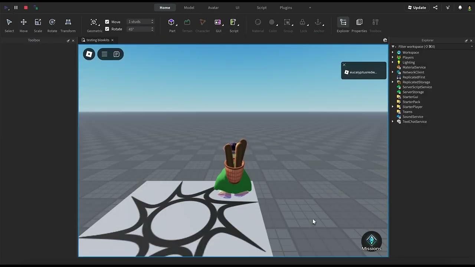The image size is (475, 267).
Task: Open the Assistant sparkle icon
Action: point(448,7)
